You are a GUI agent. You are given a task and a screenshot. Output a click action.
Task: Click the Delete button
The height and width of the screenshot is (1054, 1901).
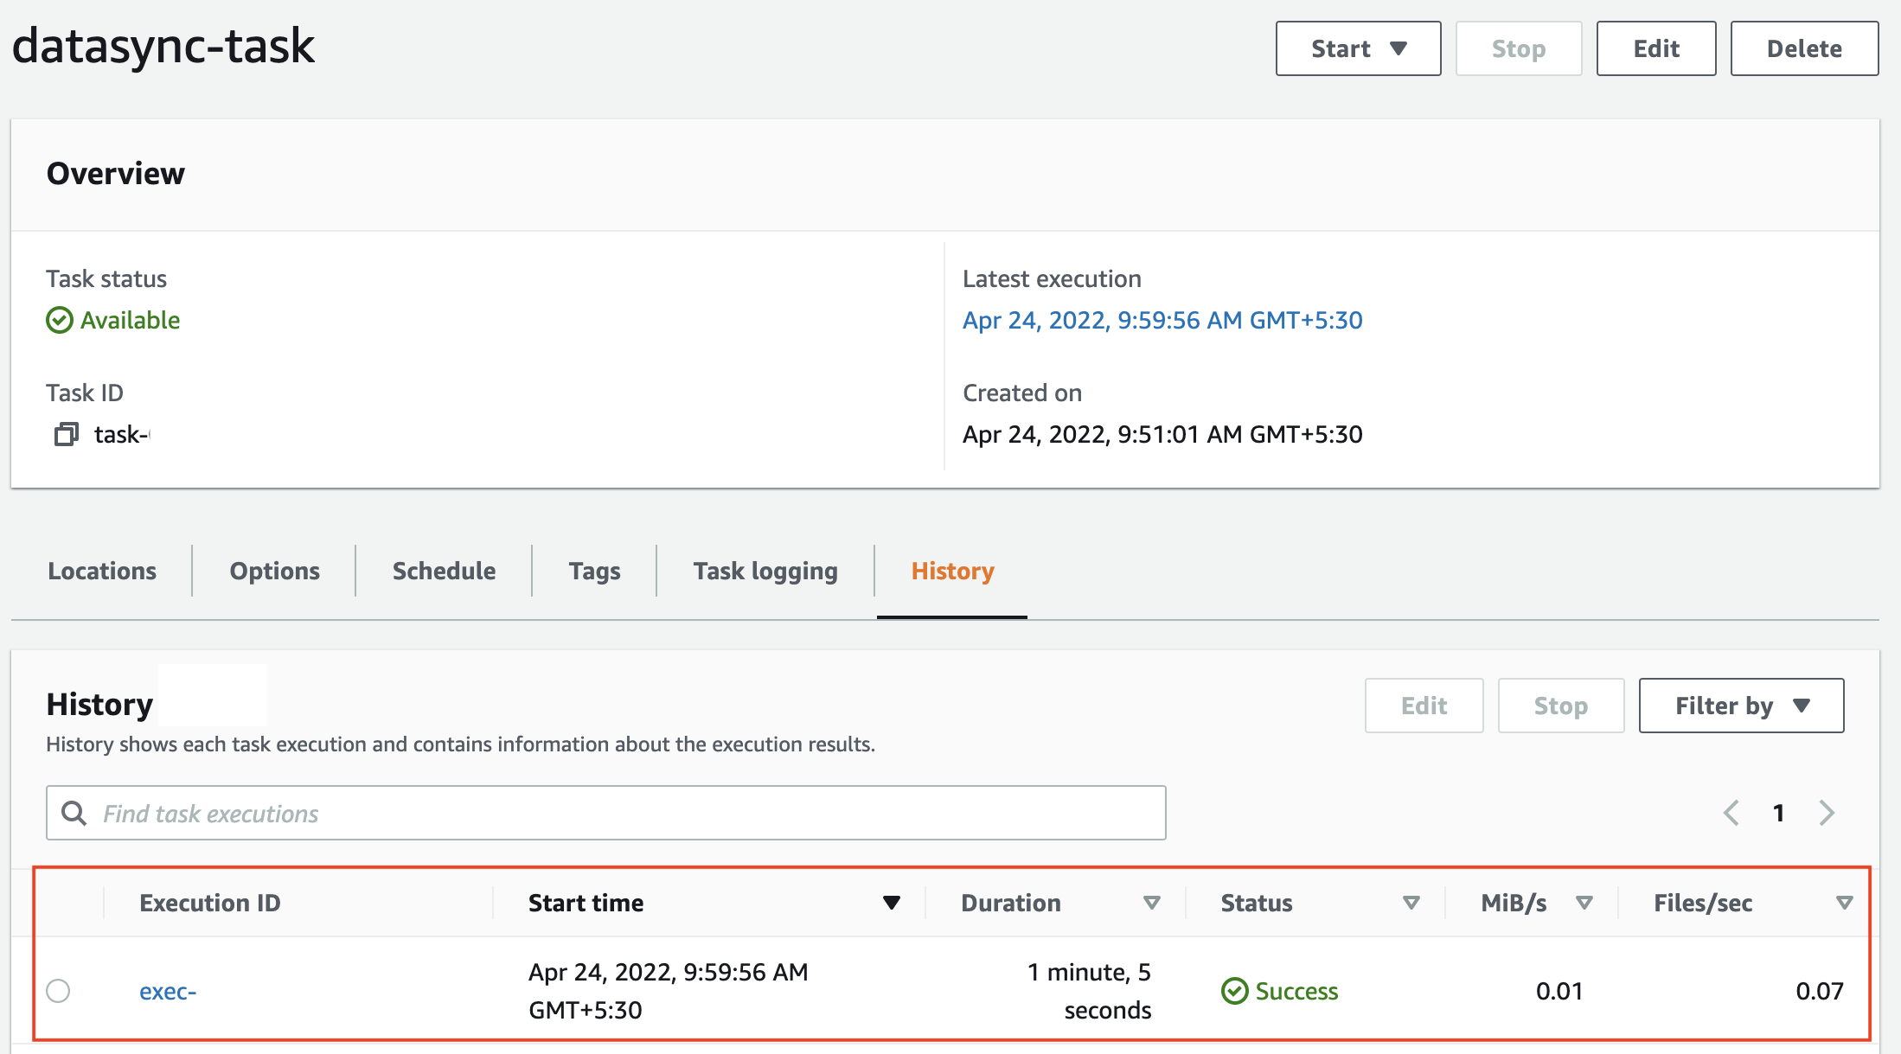(x=1804, y=48)
